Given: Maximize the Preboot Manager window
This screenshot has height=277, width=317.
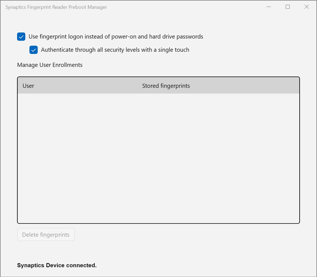Looking at the screenshot, I should (x=288, y=7).
